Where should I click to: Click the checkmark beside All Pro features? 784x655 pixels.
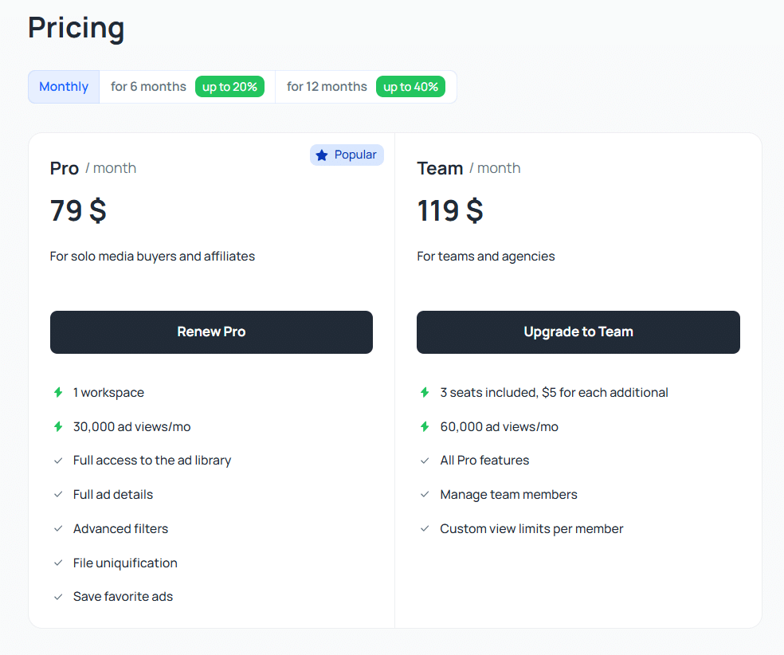tap(425, 461)
